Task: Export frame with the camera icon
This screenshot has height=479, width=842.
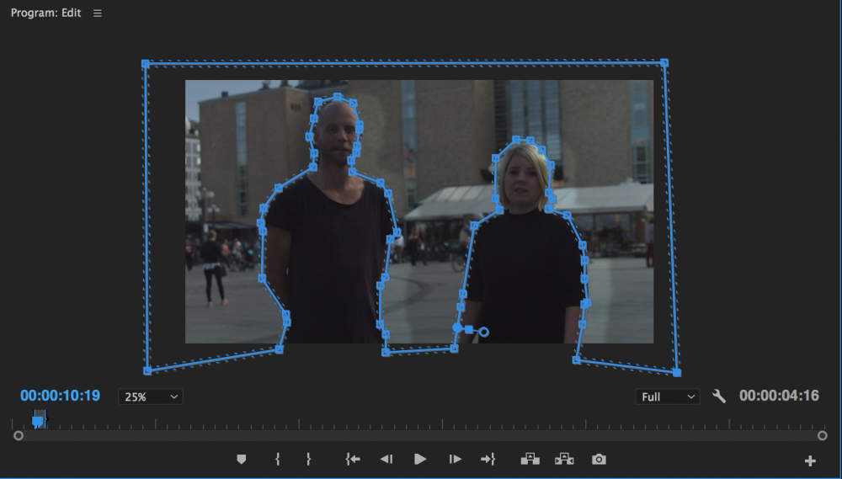Action: (x=599, y=459)
